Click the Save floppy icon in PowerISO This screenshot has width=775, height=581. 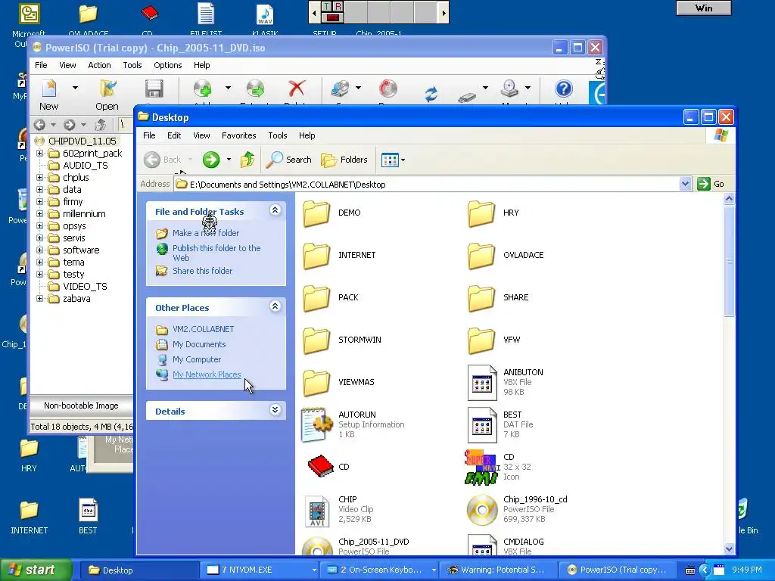[x=154, y=89]
